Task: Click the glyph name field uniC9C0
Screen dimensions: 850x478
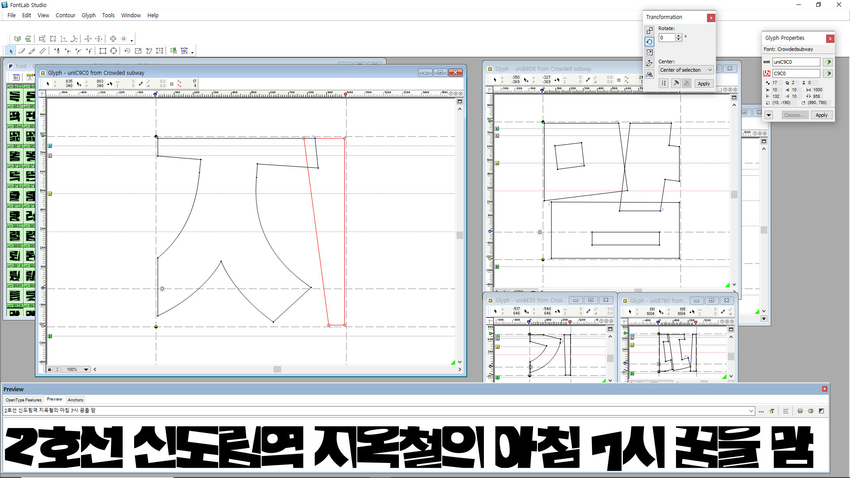Action: [796, 62]
